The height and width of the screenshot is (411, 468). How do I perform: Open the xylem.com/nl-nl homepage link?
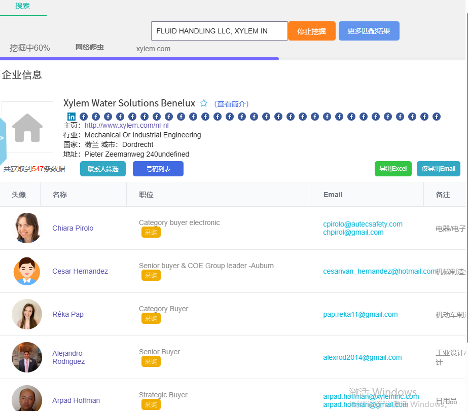coord(127,125)
